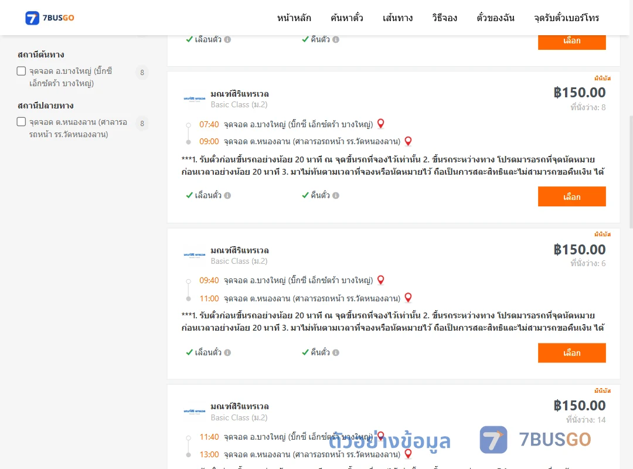633x469 pixels.
Task: Click the 7BUSGO logo in header
Action: coord(50,18)
